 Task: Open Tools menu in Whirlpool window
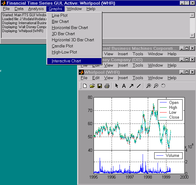[138, 78]
